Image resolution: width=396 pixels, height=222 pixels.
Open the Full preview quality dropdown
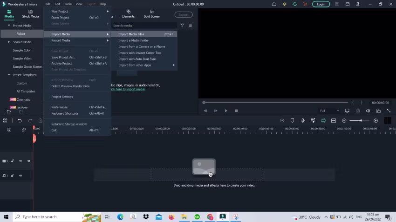coord(329,111)
